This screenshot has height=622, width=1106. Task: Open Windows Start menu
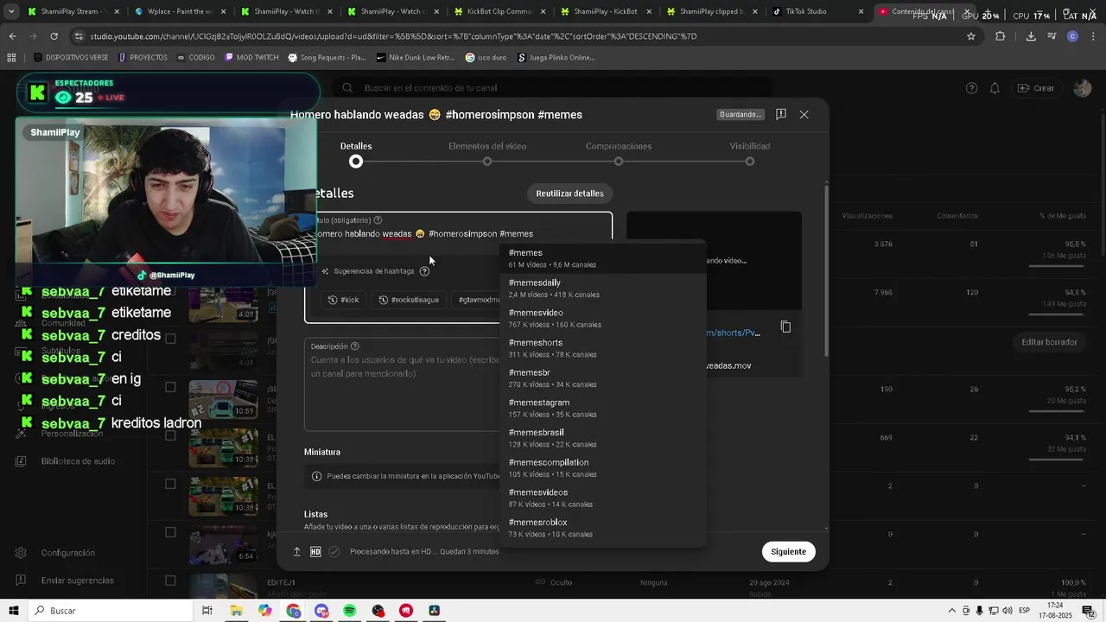point(14,611)
